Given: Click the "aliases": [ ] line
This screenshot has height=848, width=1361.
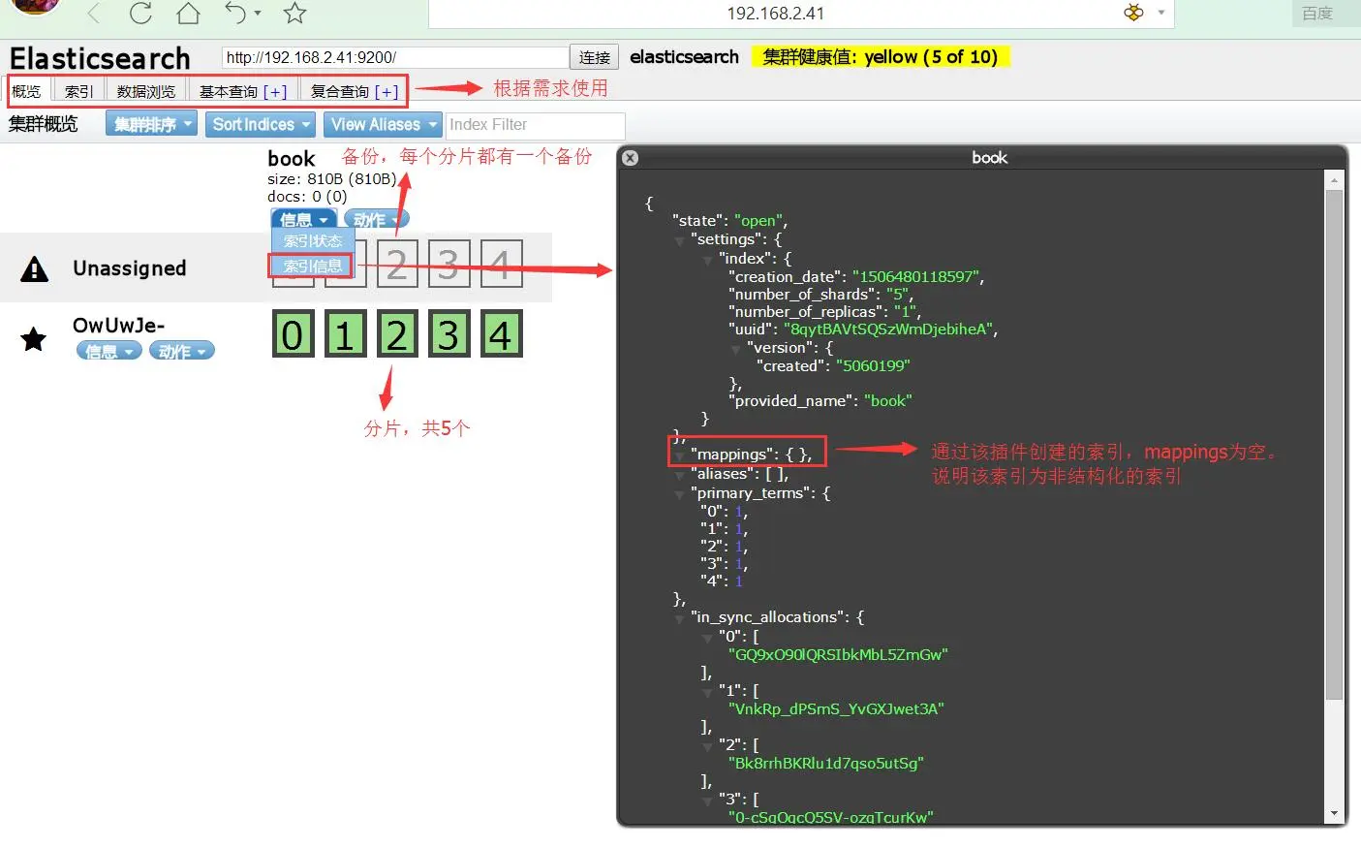Looking at the screenshot, I should tap(741, 473).
